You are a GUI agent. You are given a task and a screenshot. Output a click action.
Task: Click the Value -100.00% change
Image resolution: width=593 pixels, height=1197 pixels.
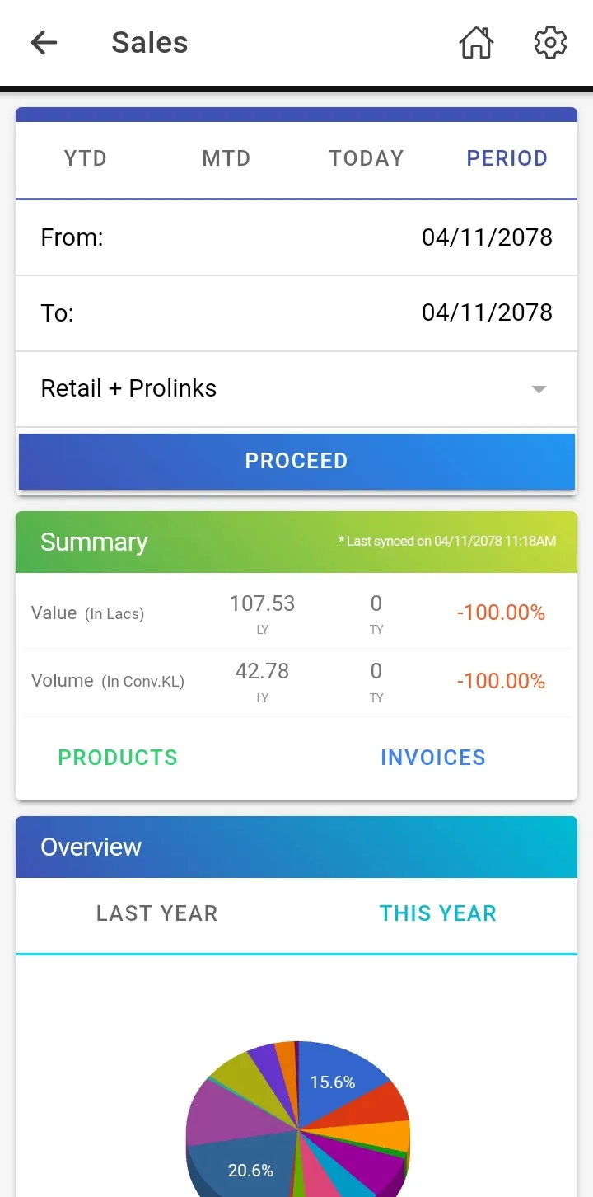pos(501,613)
